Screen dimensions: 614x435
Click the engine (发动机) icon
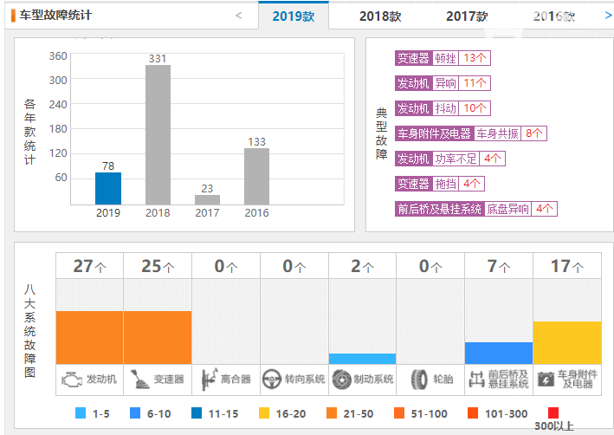point(72,380)
